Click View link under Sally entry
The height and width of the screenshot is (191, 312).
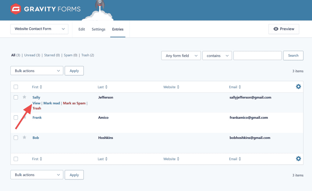[x=37, y=103]
